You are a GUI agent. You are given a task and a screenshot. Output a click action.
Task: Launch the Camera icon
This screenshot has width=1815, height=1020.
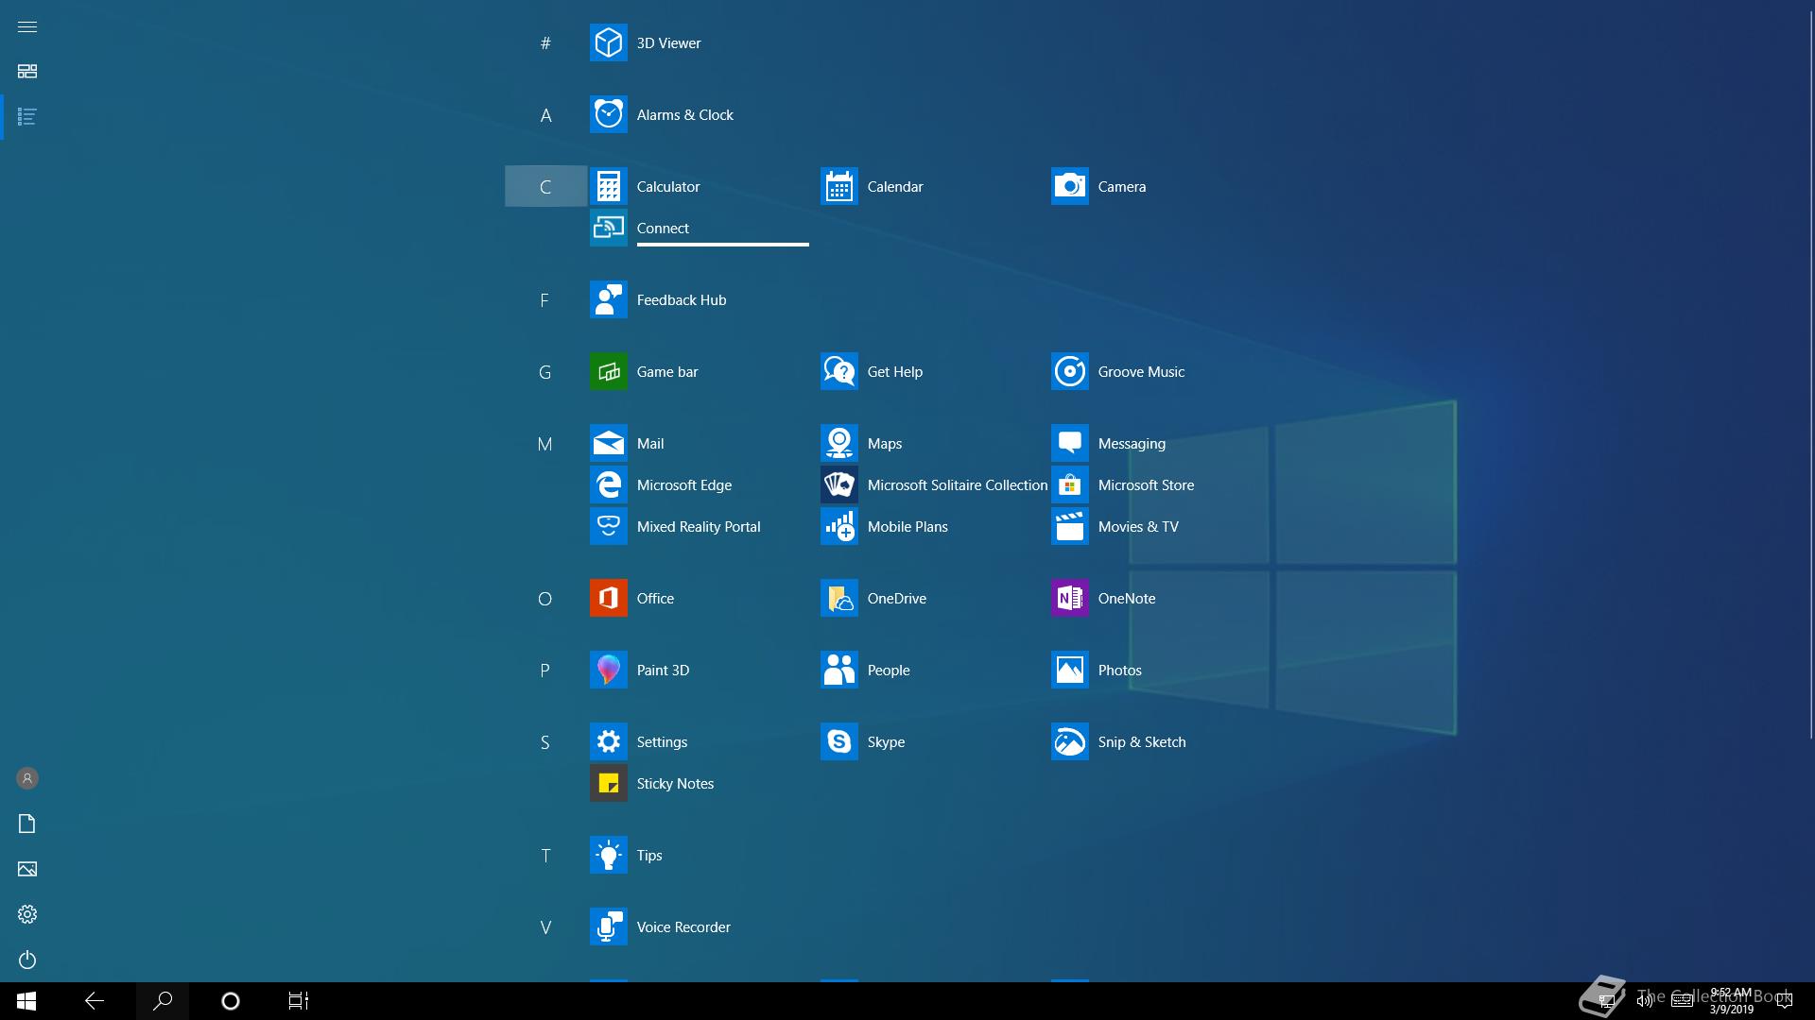pyautogui.click(x=1069, y=186)
